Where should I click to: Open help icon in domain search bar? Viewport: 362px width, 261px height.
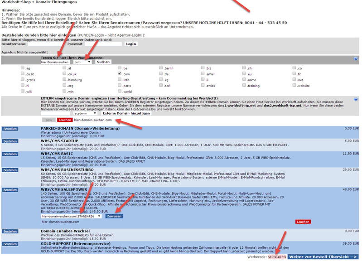(356, 58)
